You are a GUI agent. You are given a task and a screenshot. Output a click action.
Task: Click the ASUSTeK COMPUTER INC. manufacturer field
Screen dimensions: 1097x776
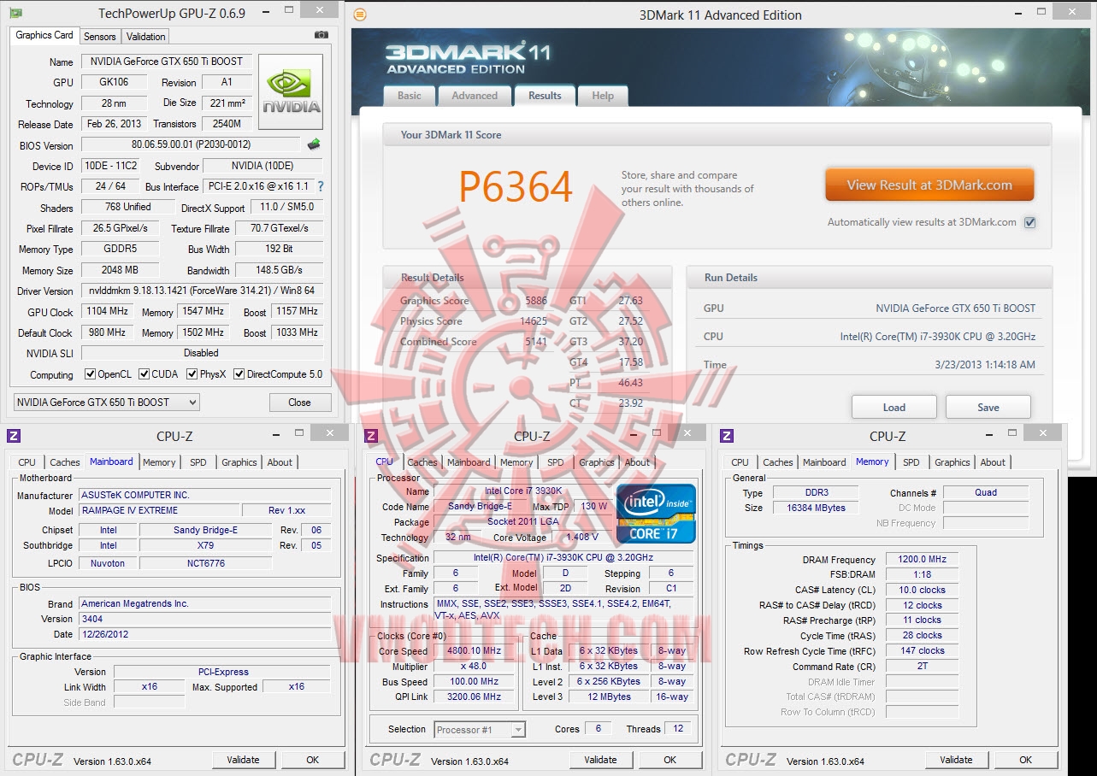pyautogui.click(x=205, y=495)
